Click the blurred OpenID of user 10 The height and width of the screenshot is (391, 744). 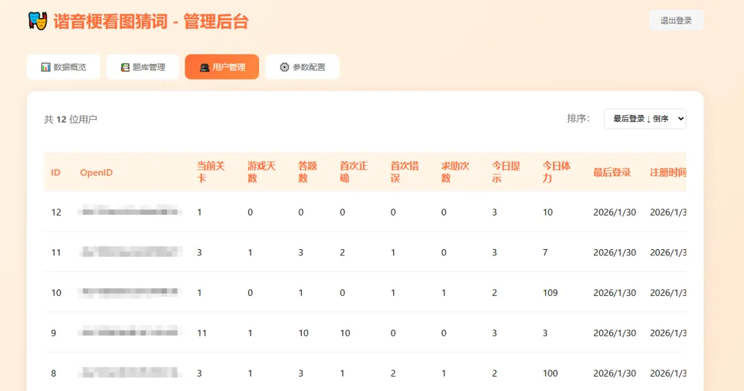(x=130, y=292)
